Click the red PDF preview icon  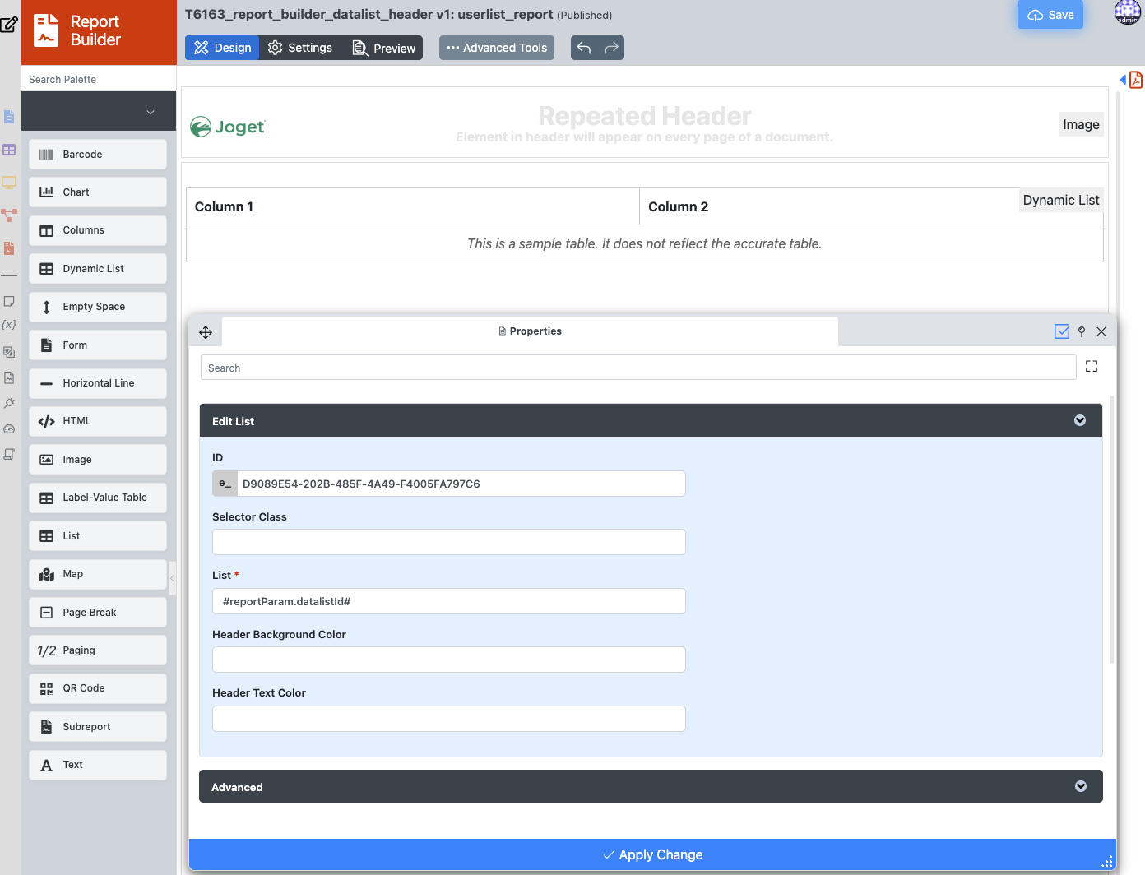point(1136,79)
